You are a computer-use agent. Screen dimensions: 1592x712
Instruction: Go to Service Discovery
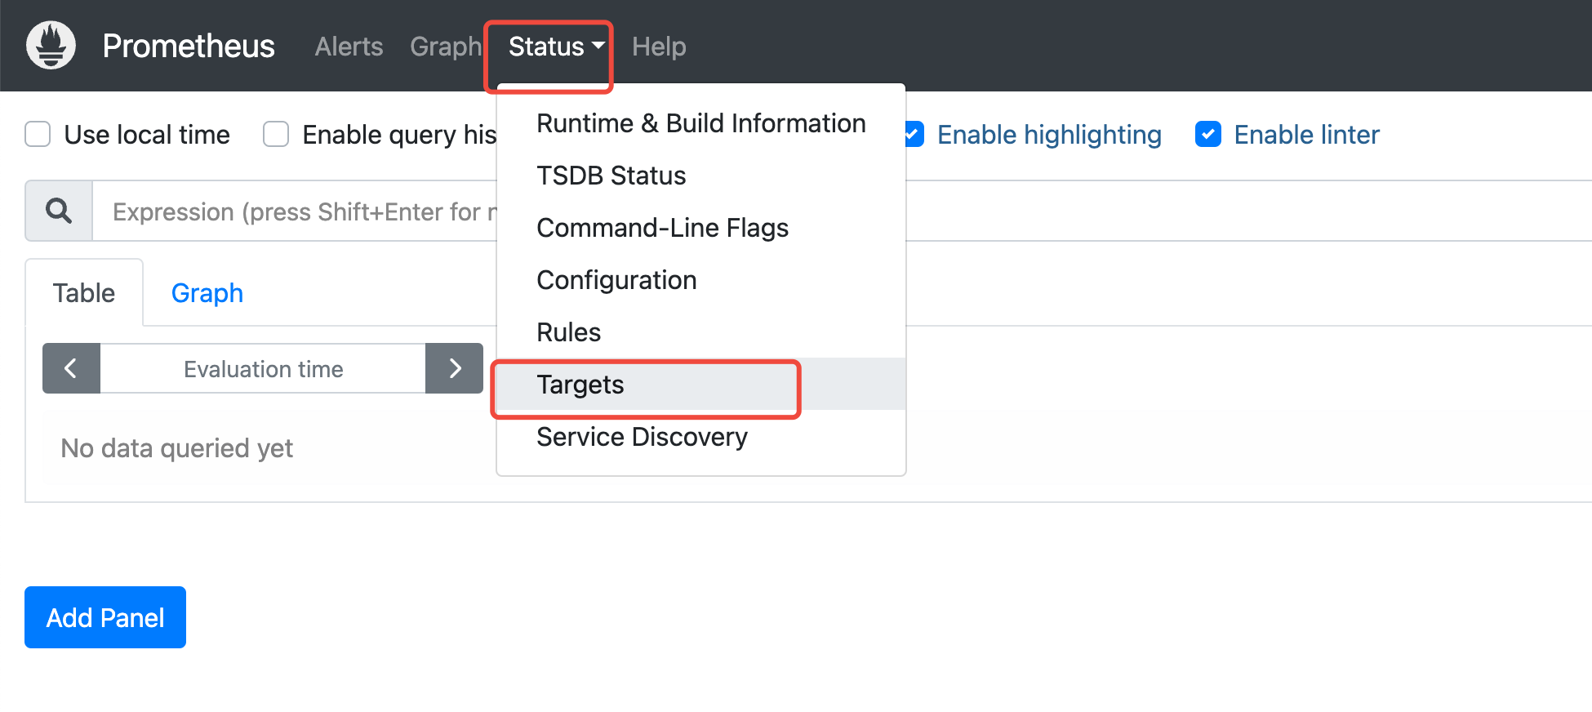click(x=701, y=437)
